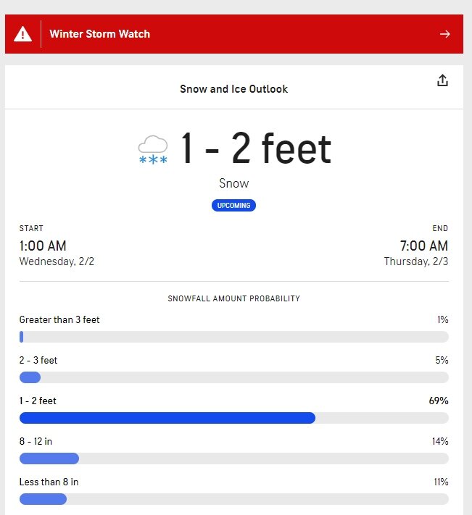Click the snow cloud weather icon
The height and width of the screenshot is (515, 472).
[x=153, y=149]
